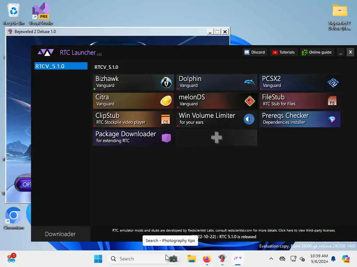Click the Win Volume Limiter speaker icon

coord(249,119)
